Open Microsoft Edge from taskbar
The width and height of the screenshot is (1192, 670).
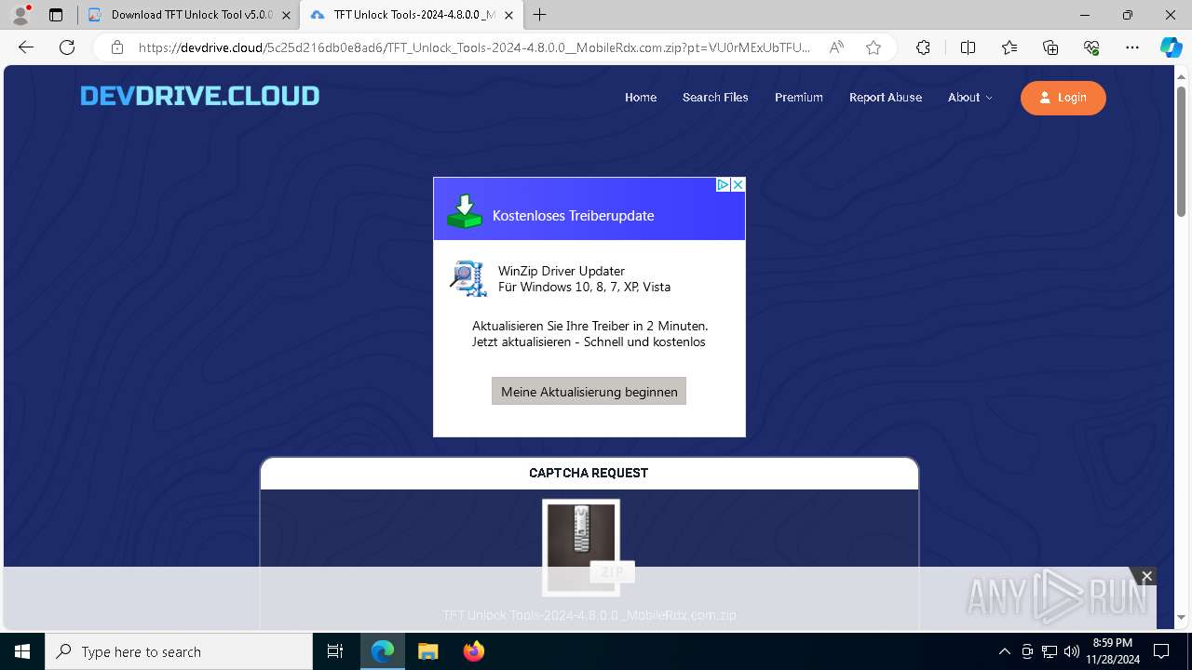pyautogui.click(x=383, y=651)
